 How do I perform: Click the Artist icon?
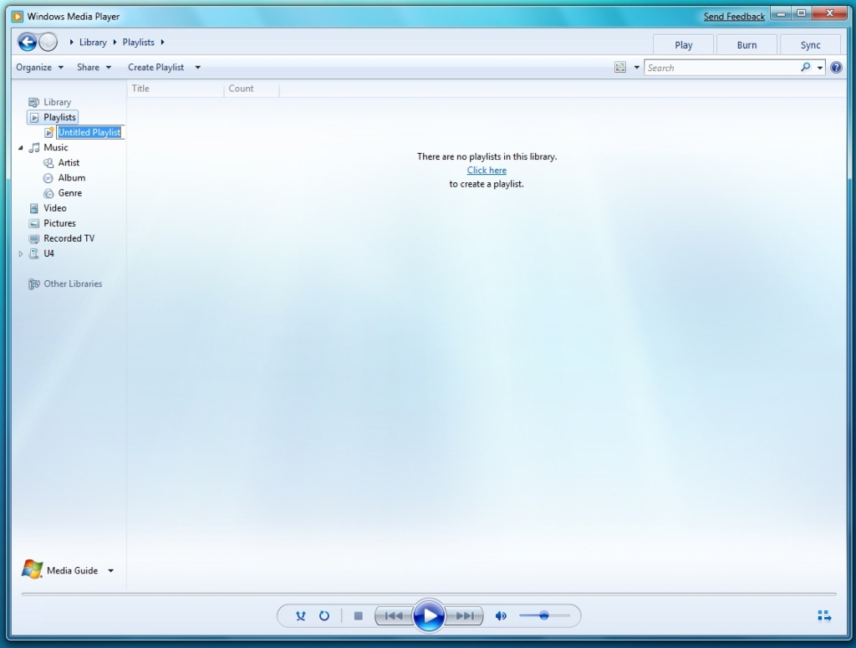(x=48, y=163)
